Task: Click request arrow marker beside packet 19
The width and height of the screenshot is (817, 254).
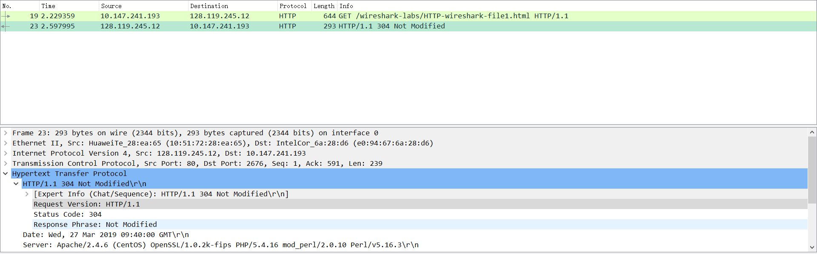Action: [x=6, y=16]
